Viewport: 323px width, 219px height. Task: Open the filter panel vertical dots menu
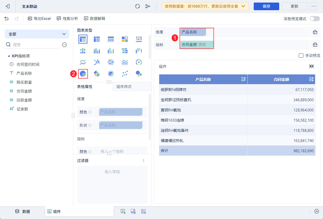144,161
